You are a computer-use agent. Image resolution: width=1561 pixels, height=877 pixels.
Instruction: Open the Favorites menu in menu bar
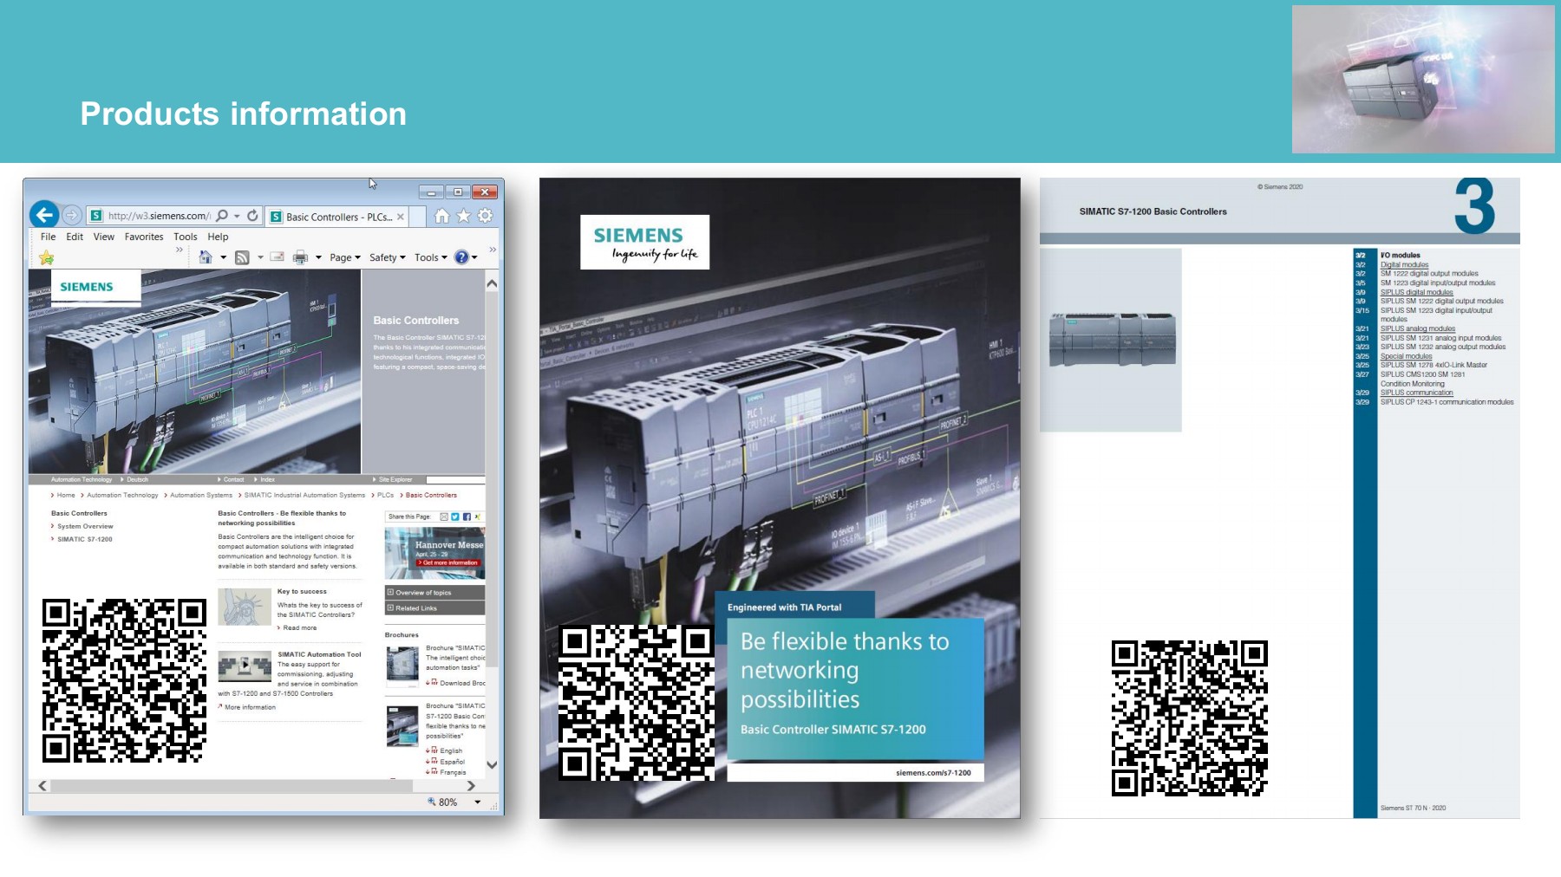[143, 237]
